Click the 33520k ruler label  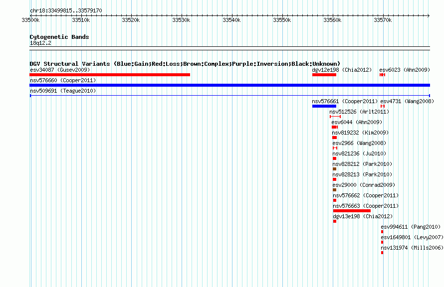click(x=131, y=20)
